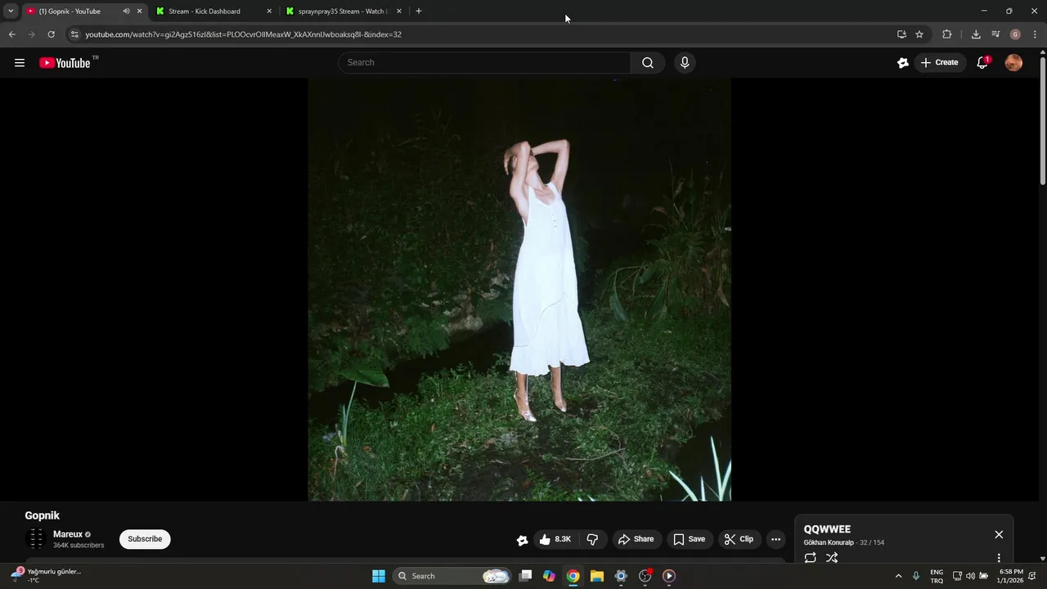Close the QQWWEE playlist panel
This screenshot has width=1047, height=589.
pyautogui.click(x=999, y=534)
